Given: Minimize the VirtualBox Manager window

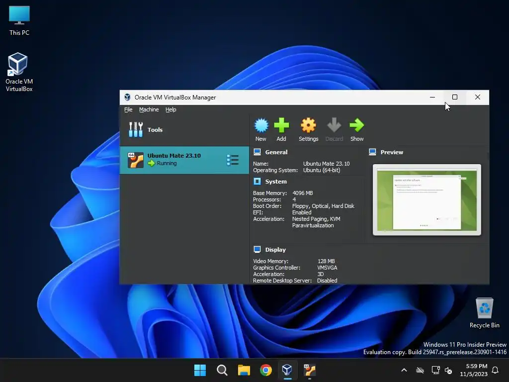Looking at the screenshot, I should point(432,97).
